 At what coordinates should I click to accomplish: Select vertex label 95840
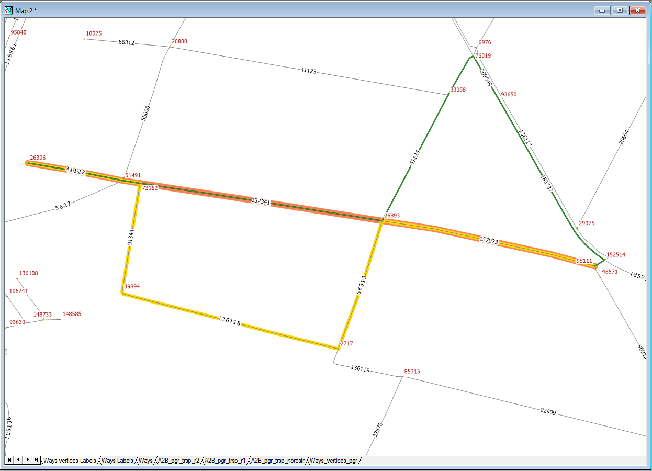(x=18, y=32)
